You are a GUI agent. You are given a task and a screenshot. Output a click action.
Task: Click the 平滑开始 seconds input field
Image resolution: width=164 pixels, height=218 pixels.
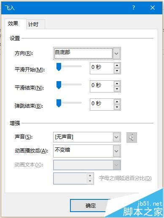102,68
